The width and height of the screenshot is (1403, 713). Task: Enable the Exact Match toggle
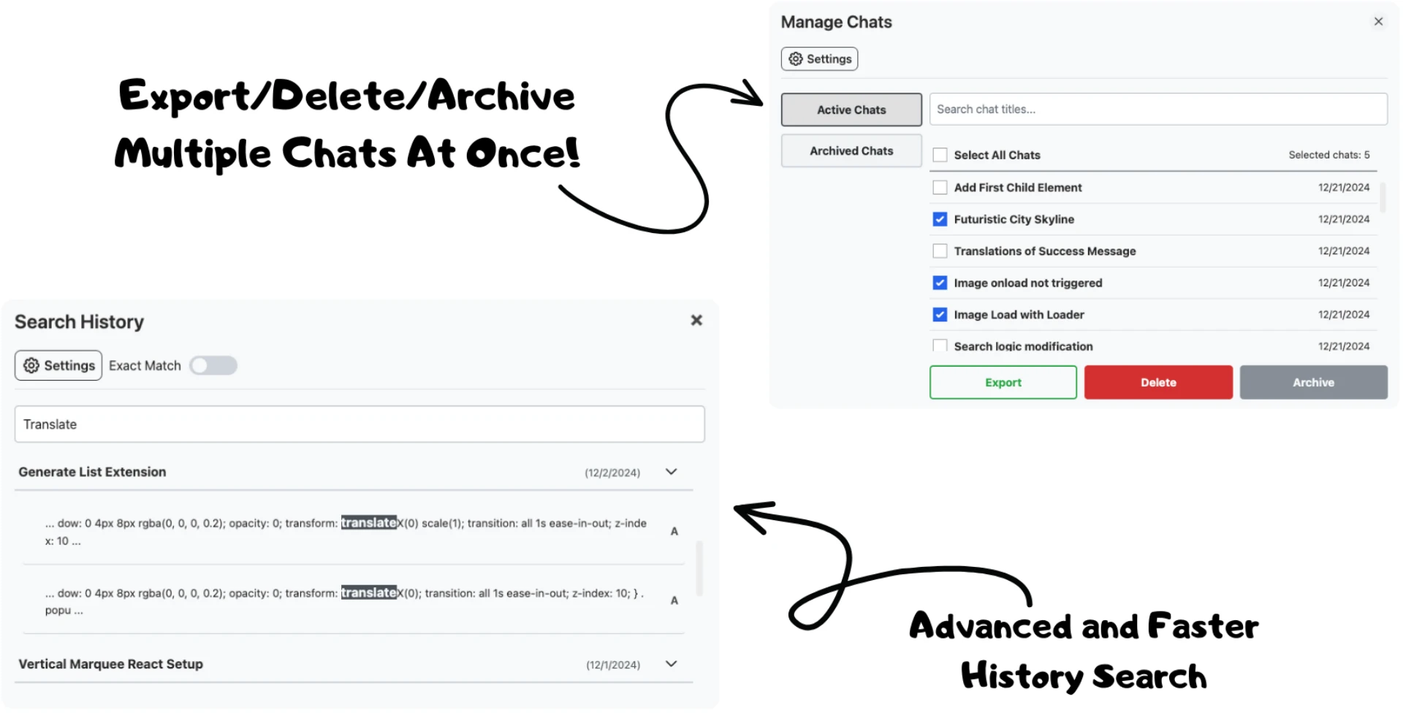click(213, 365)
